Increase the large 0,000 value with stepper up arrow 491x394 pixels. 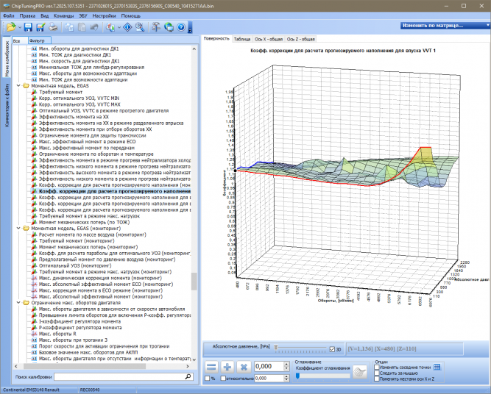286,364
